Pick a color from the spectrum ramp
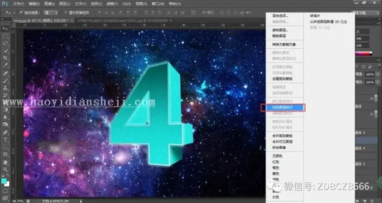The image size is (382, 203). (364, 54)
